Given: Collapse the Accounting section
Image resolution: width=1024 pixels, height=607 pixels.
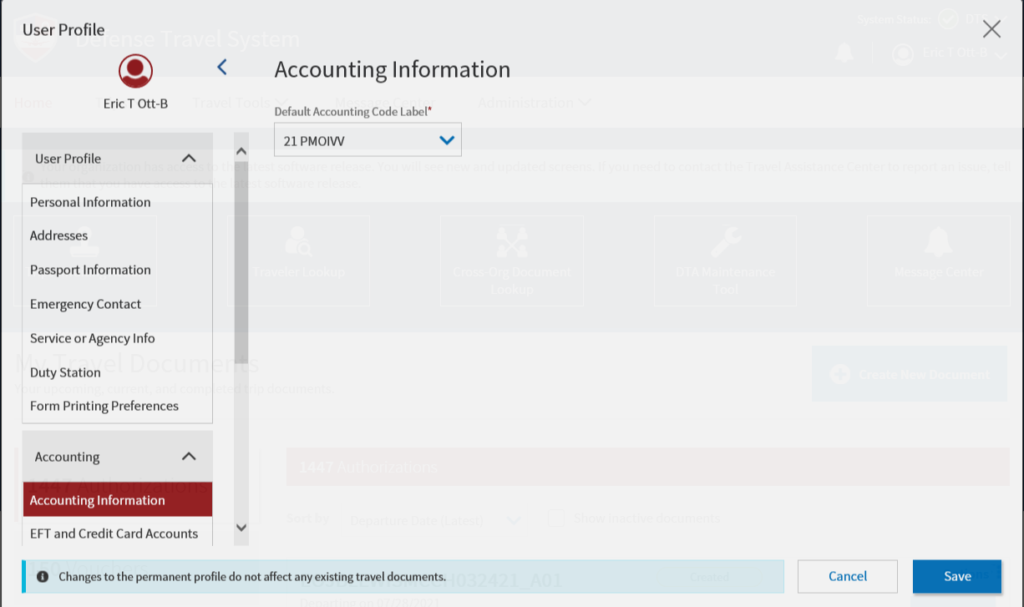Looking at the screenshot, I should [x=189, y=457].
